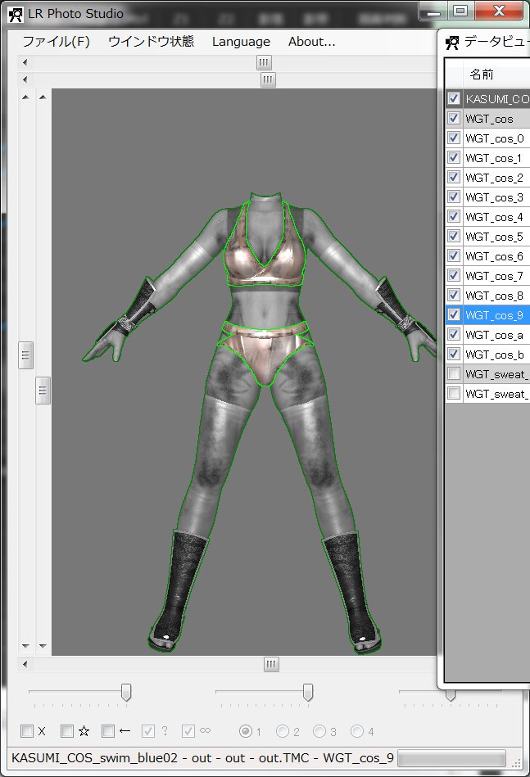Uncheck the WGT_cos_5 checkbox

click(454, 236)
